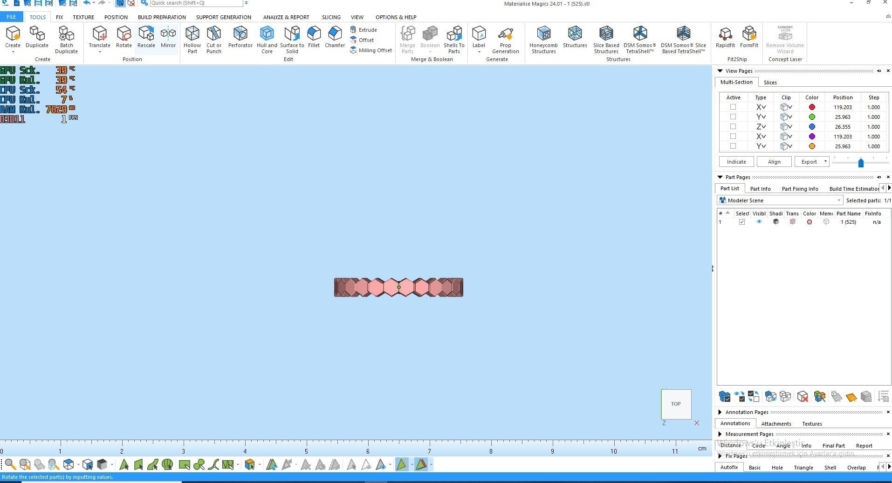Switch to the Textures tab
The width and height of the screenshot is (892, 483).
812,424
